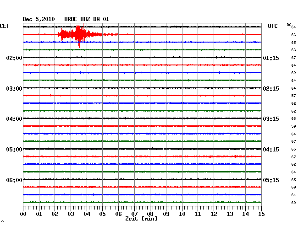The image size is (298, 226).
Task: Click the CET time label "04:00"
Action: 14,119
